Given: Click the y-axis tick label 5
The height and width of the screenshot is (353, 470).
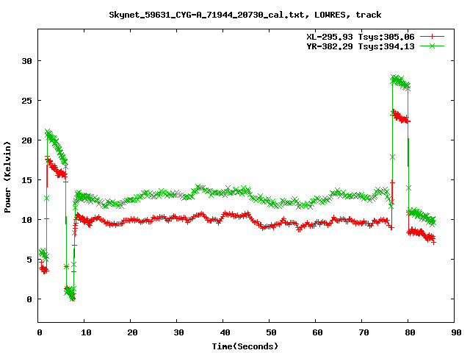Looking at the screenshot, I should [29, 260].
